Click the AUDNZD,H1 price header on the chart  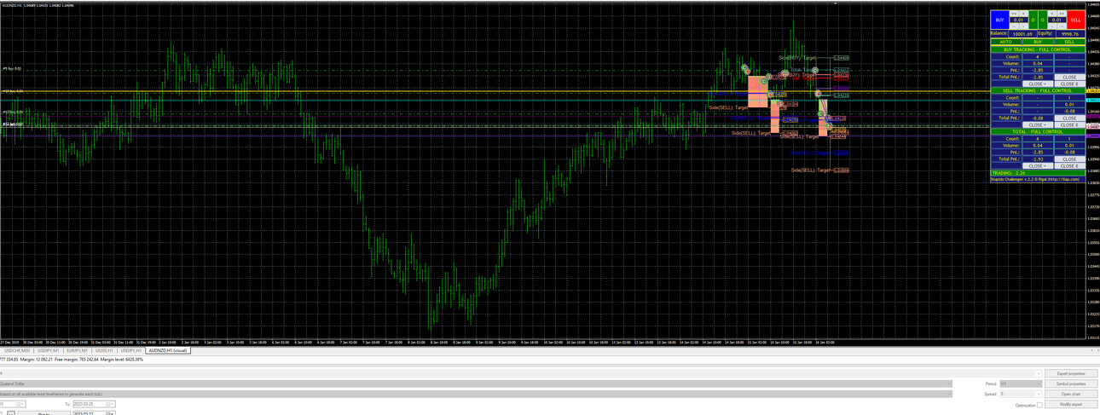coord(38,4)
